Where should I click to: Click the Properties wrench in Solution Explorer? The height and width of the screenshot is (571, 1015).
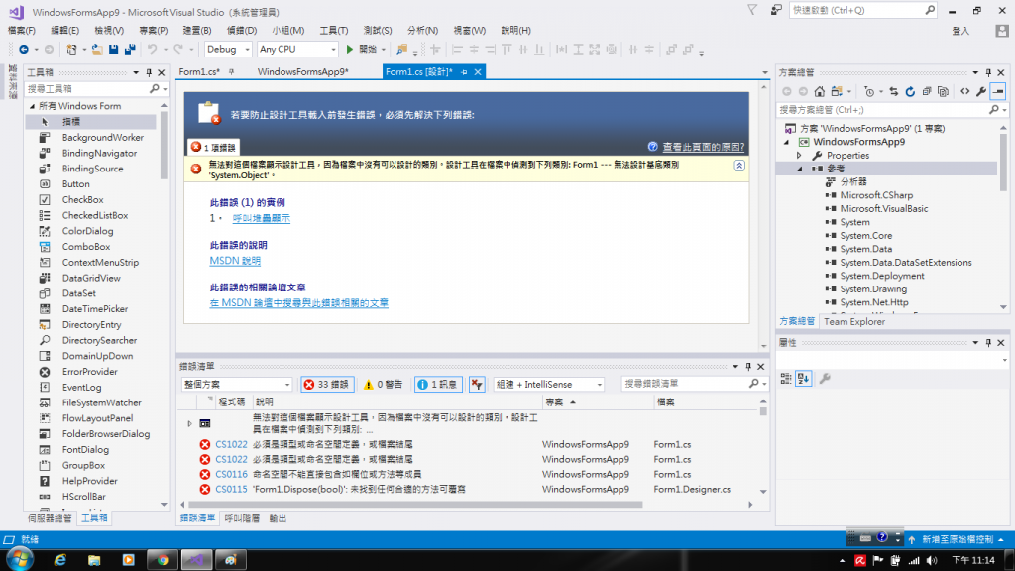(981, 92)
